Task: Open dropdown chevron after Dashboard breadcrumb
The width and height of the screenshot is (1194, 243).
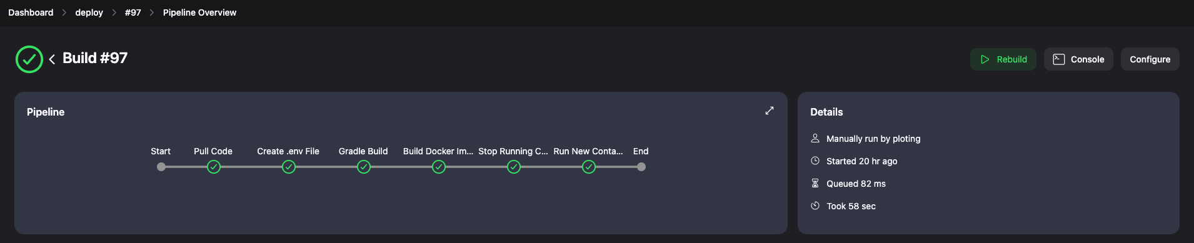Action: click(64, 12)
